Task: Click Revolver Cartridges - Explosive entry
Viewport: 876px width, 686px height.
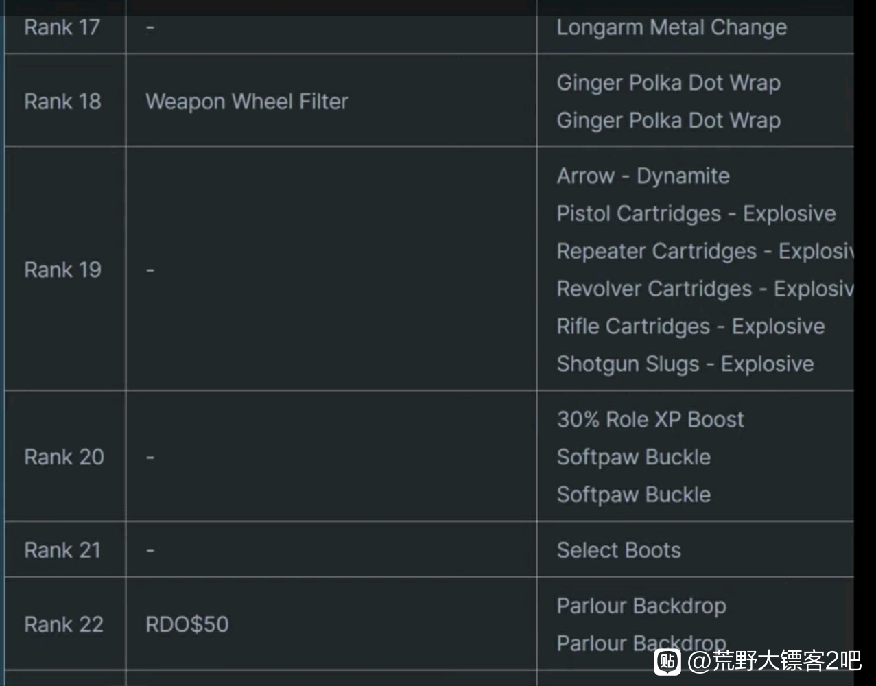Action: (x=705, y=289)
